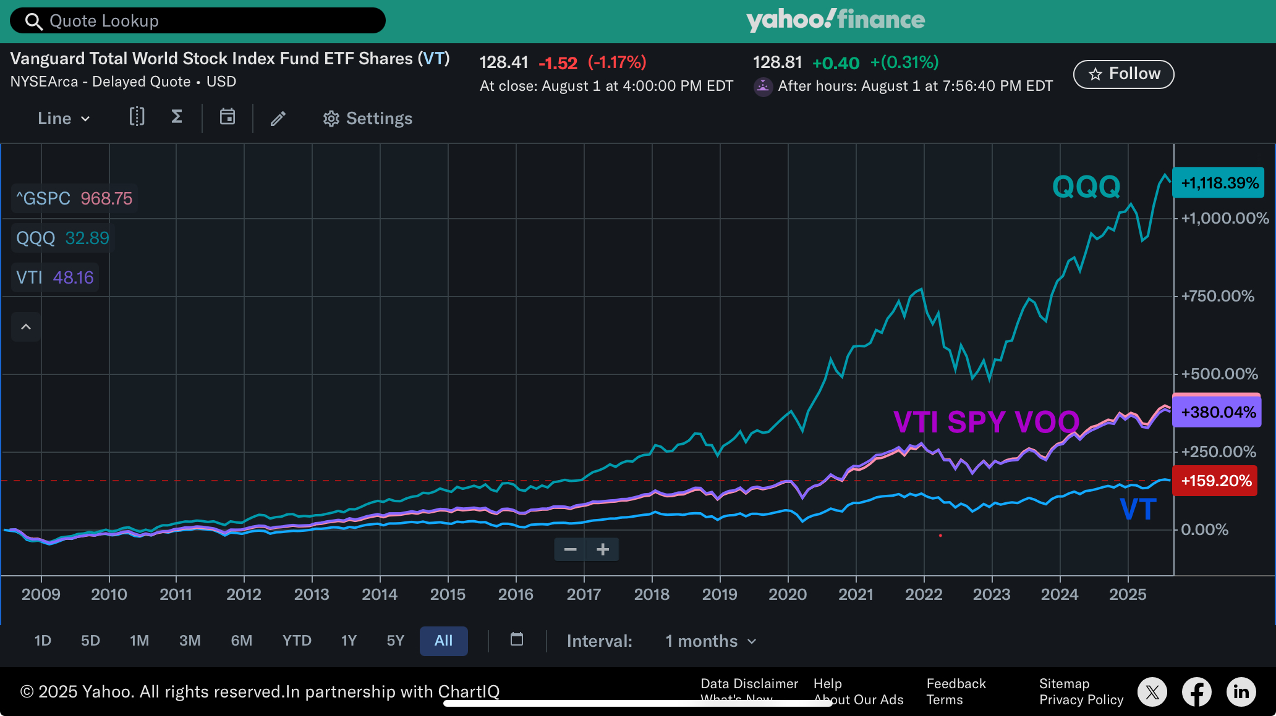The image size is (1276, 716).
Task: Follow the VT ticker
Action: pos(1123,74)
